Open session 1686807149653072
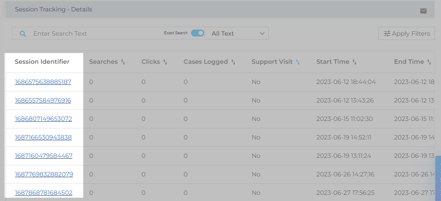 (43, 119)
